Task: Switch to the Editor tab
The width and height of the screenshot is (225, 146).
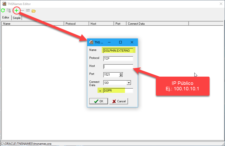Action: [6, 17]
